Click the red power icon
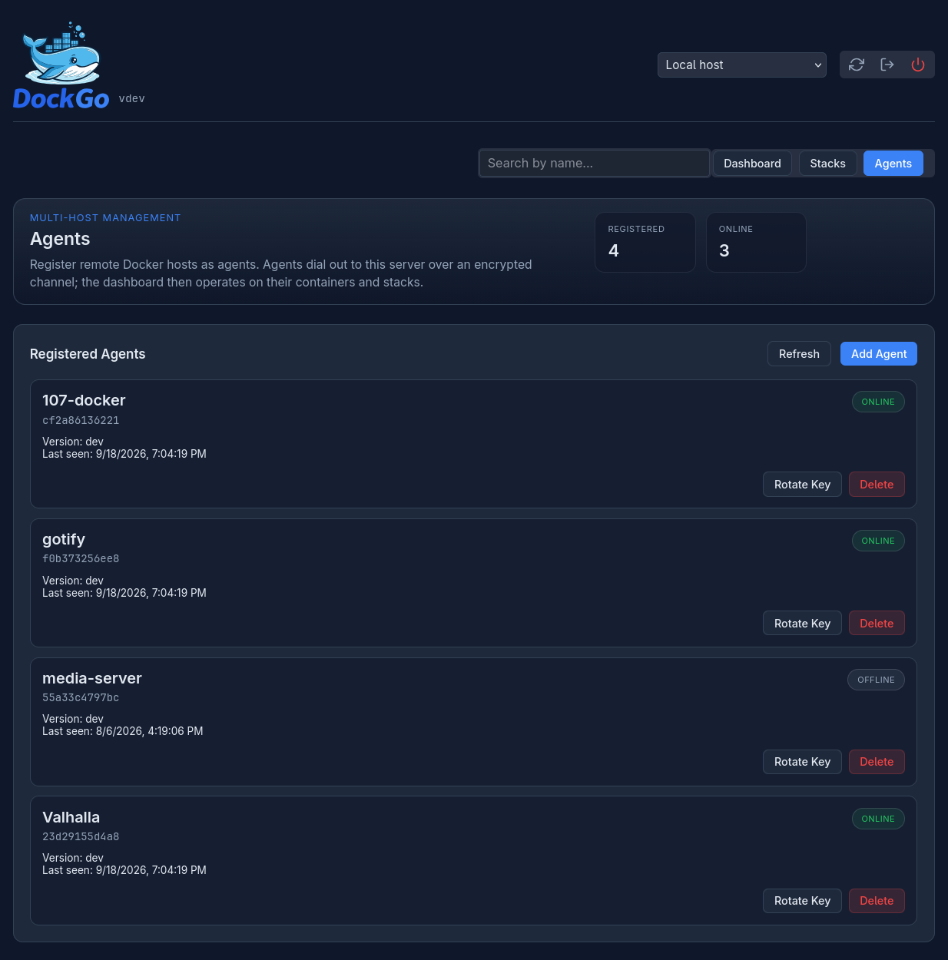The image size is (948, 960). tap(918, 65)
